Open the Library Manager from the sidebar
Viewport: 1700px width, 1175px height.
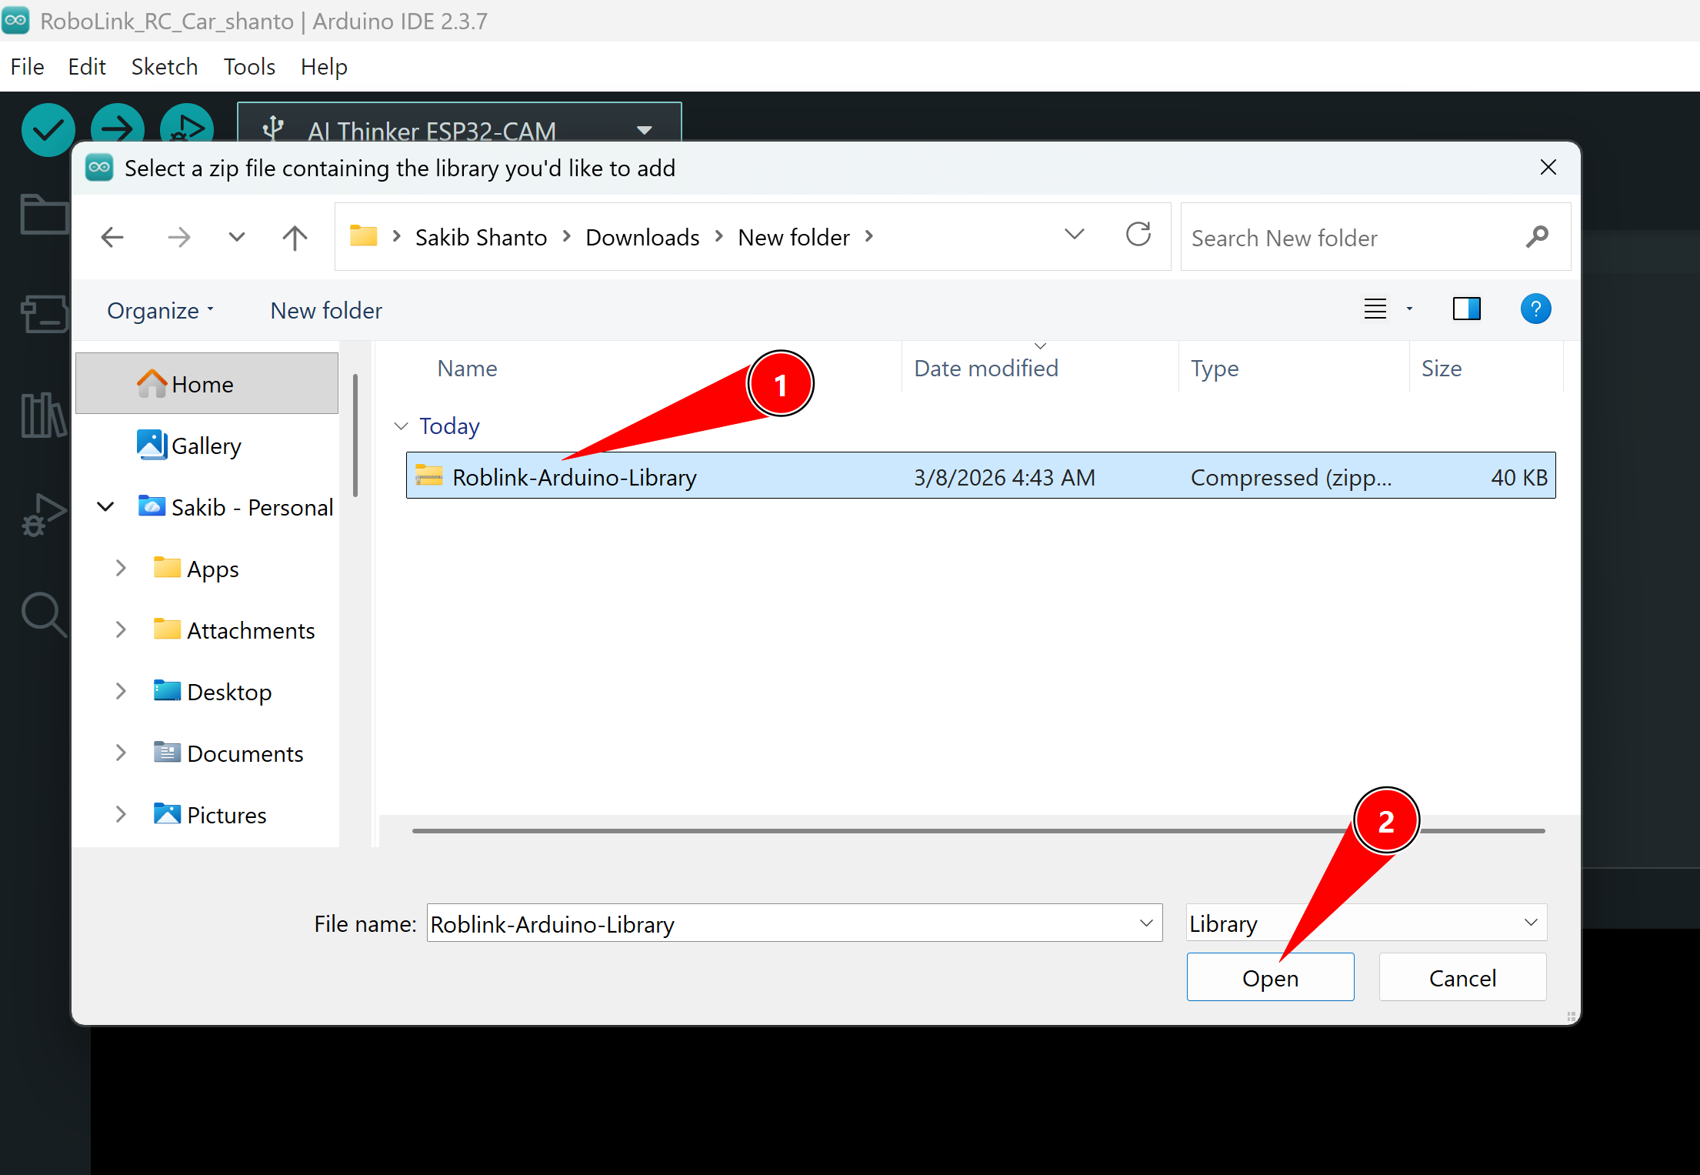click(x=44, y=416)
